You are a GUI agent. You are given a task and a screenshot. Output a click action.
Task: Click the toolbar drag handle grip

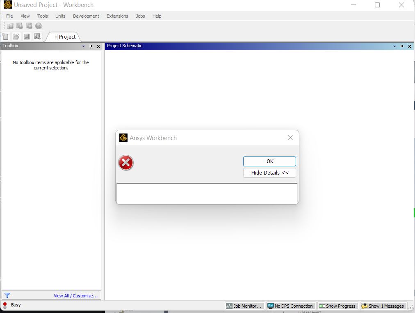[x=4, y=26]
